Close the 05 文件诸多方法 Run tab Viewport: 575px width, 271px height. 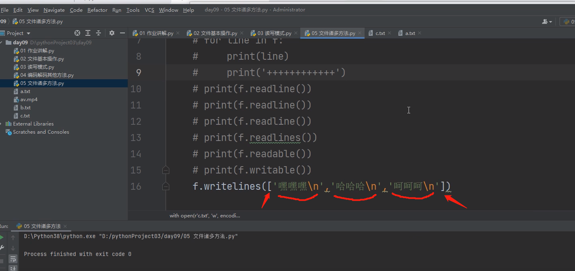[65, 226]
